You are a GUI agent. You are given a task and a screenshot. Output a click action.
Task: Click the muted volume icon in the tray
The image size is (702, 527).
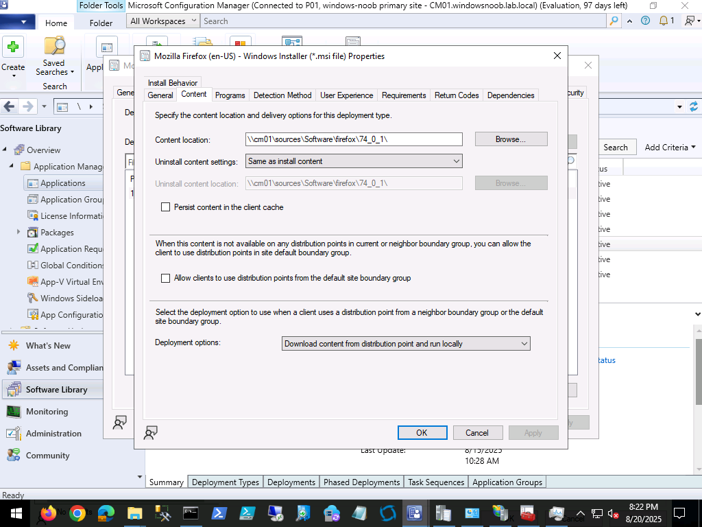pyautogui.click(x=614, y=513)
